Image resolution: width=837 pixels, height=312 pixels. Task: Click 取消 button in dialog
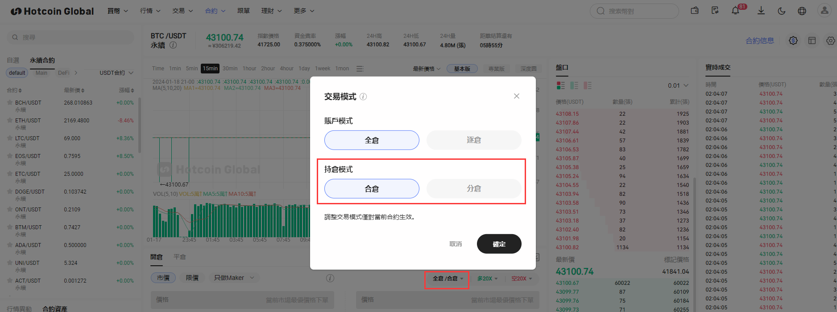(x=456, y=244)
